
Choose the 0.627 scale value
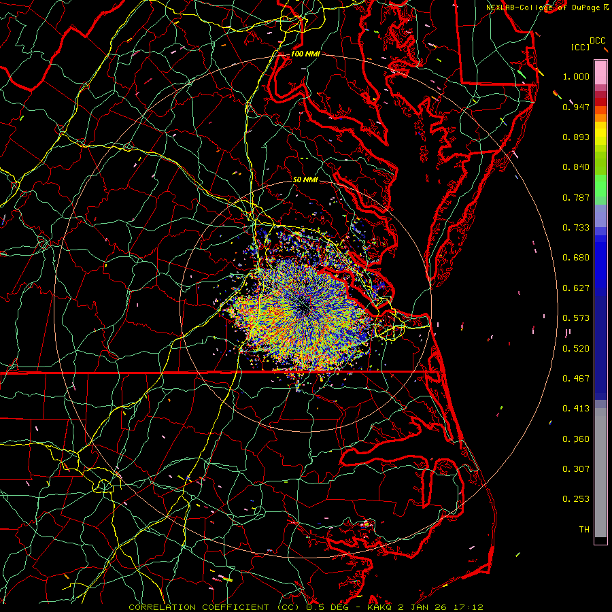click(576, 288)
